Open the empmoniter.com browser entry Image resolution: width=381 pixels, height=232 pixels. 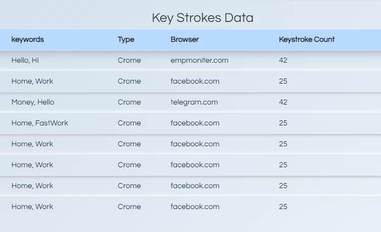tap(200, 60)
